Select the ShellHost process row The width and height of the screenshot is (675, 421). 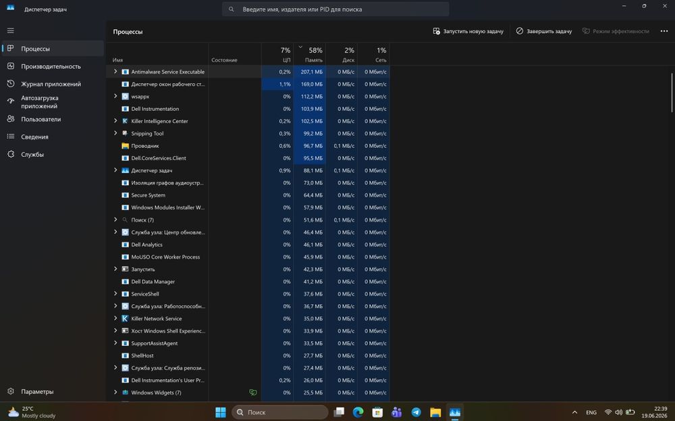(x=248, y=355)
